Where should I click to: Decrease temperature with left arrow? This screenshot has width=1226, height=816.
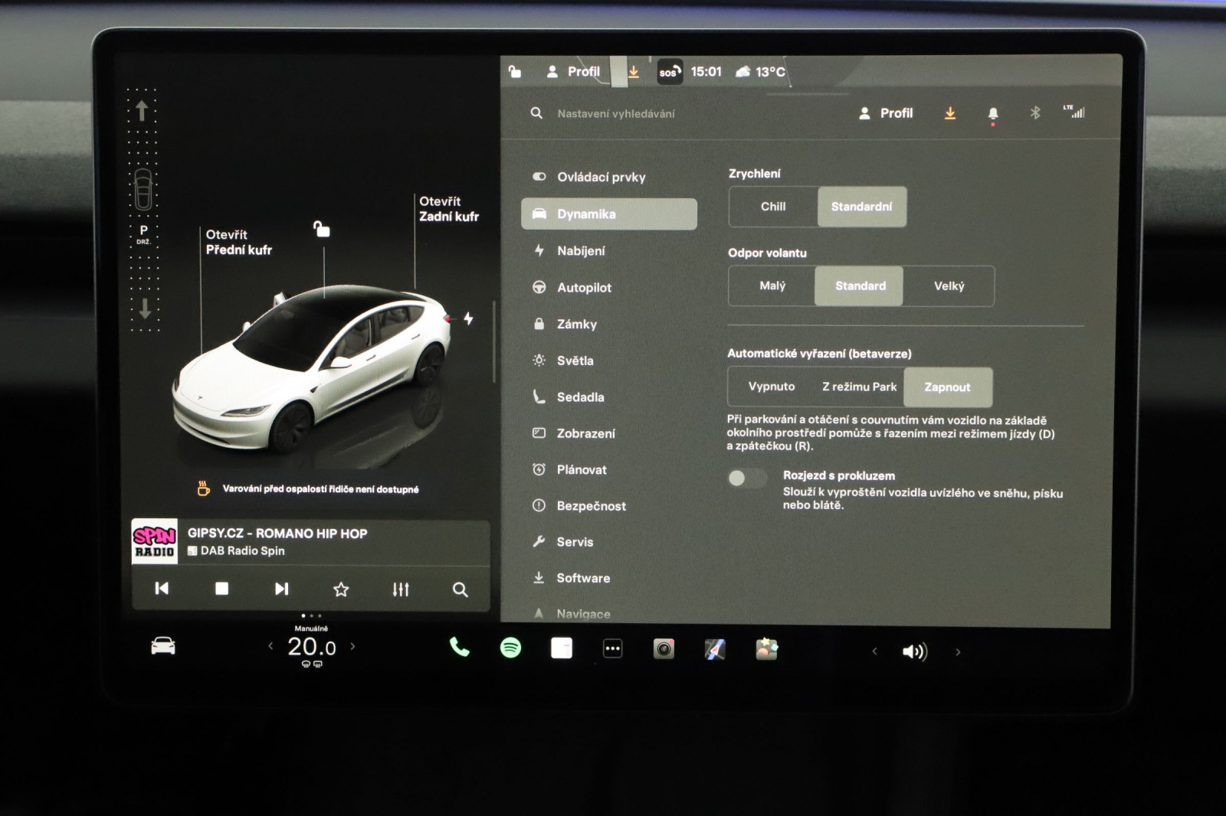tap(270, 647)
